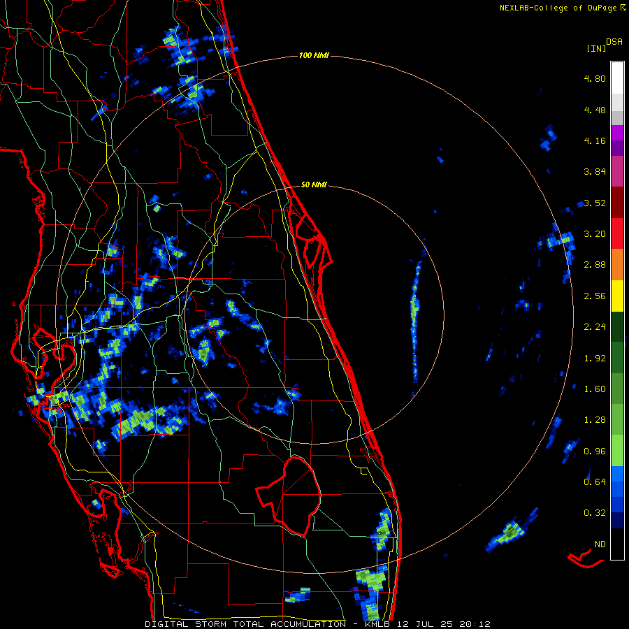Image resolution: width=629 pixels, height=629 pixels.
Task: Pick the bright magenta legend swatch
Action: pos(617,133)
